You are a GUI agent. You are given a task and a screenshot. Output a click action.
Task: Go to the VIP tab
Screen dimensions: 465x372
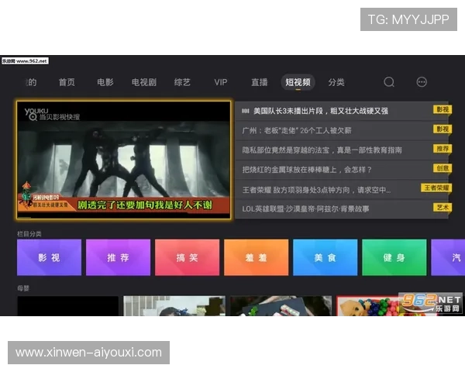pos(221,82)
